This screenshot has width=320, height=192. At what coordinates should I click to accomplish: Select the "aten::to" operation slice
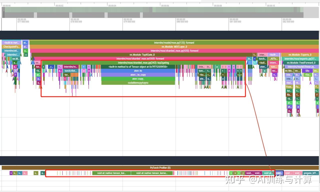(x=138, y=71)
